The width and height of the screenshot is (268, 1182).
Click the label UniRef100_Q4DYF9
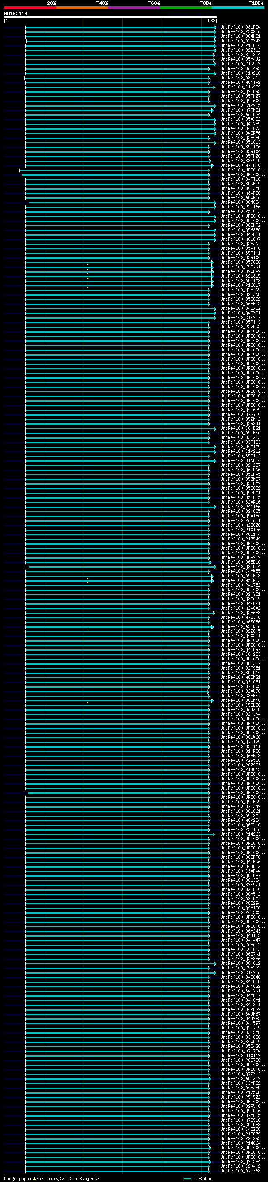pos(240,124)
